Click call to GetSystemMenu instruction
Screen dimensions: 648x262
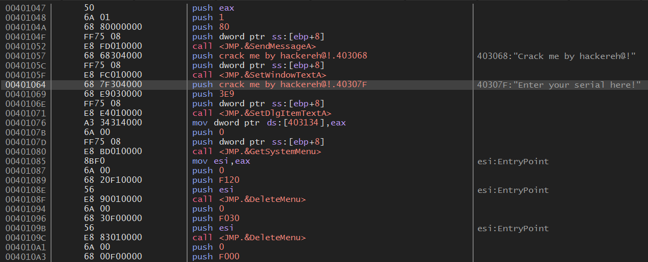pyautogui.click(x=257, y=151)
